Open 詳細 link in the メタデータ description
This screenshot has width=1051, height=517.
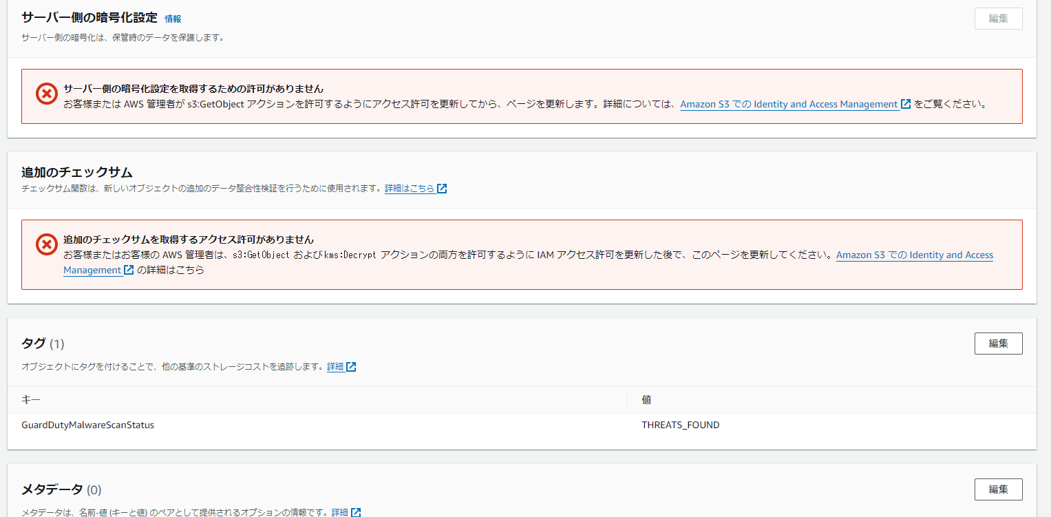point(340,512)
